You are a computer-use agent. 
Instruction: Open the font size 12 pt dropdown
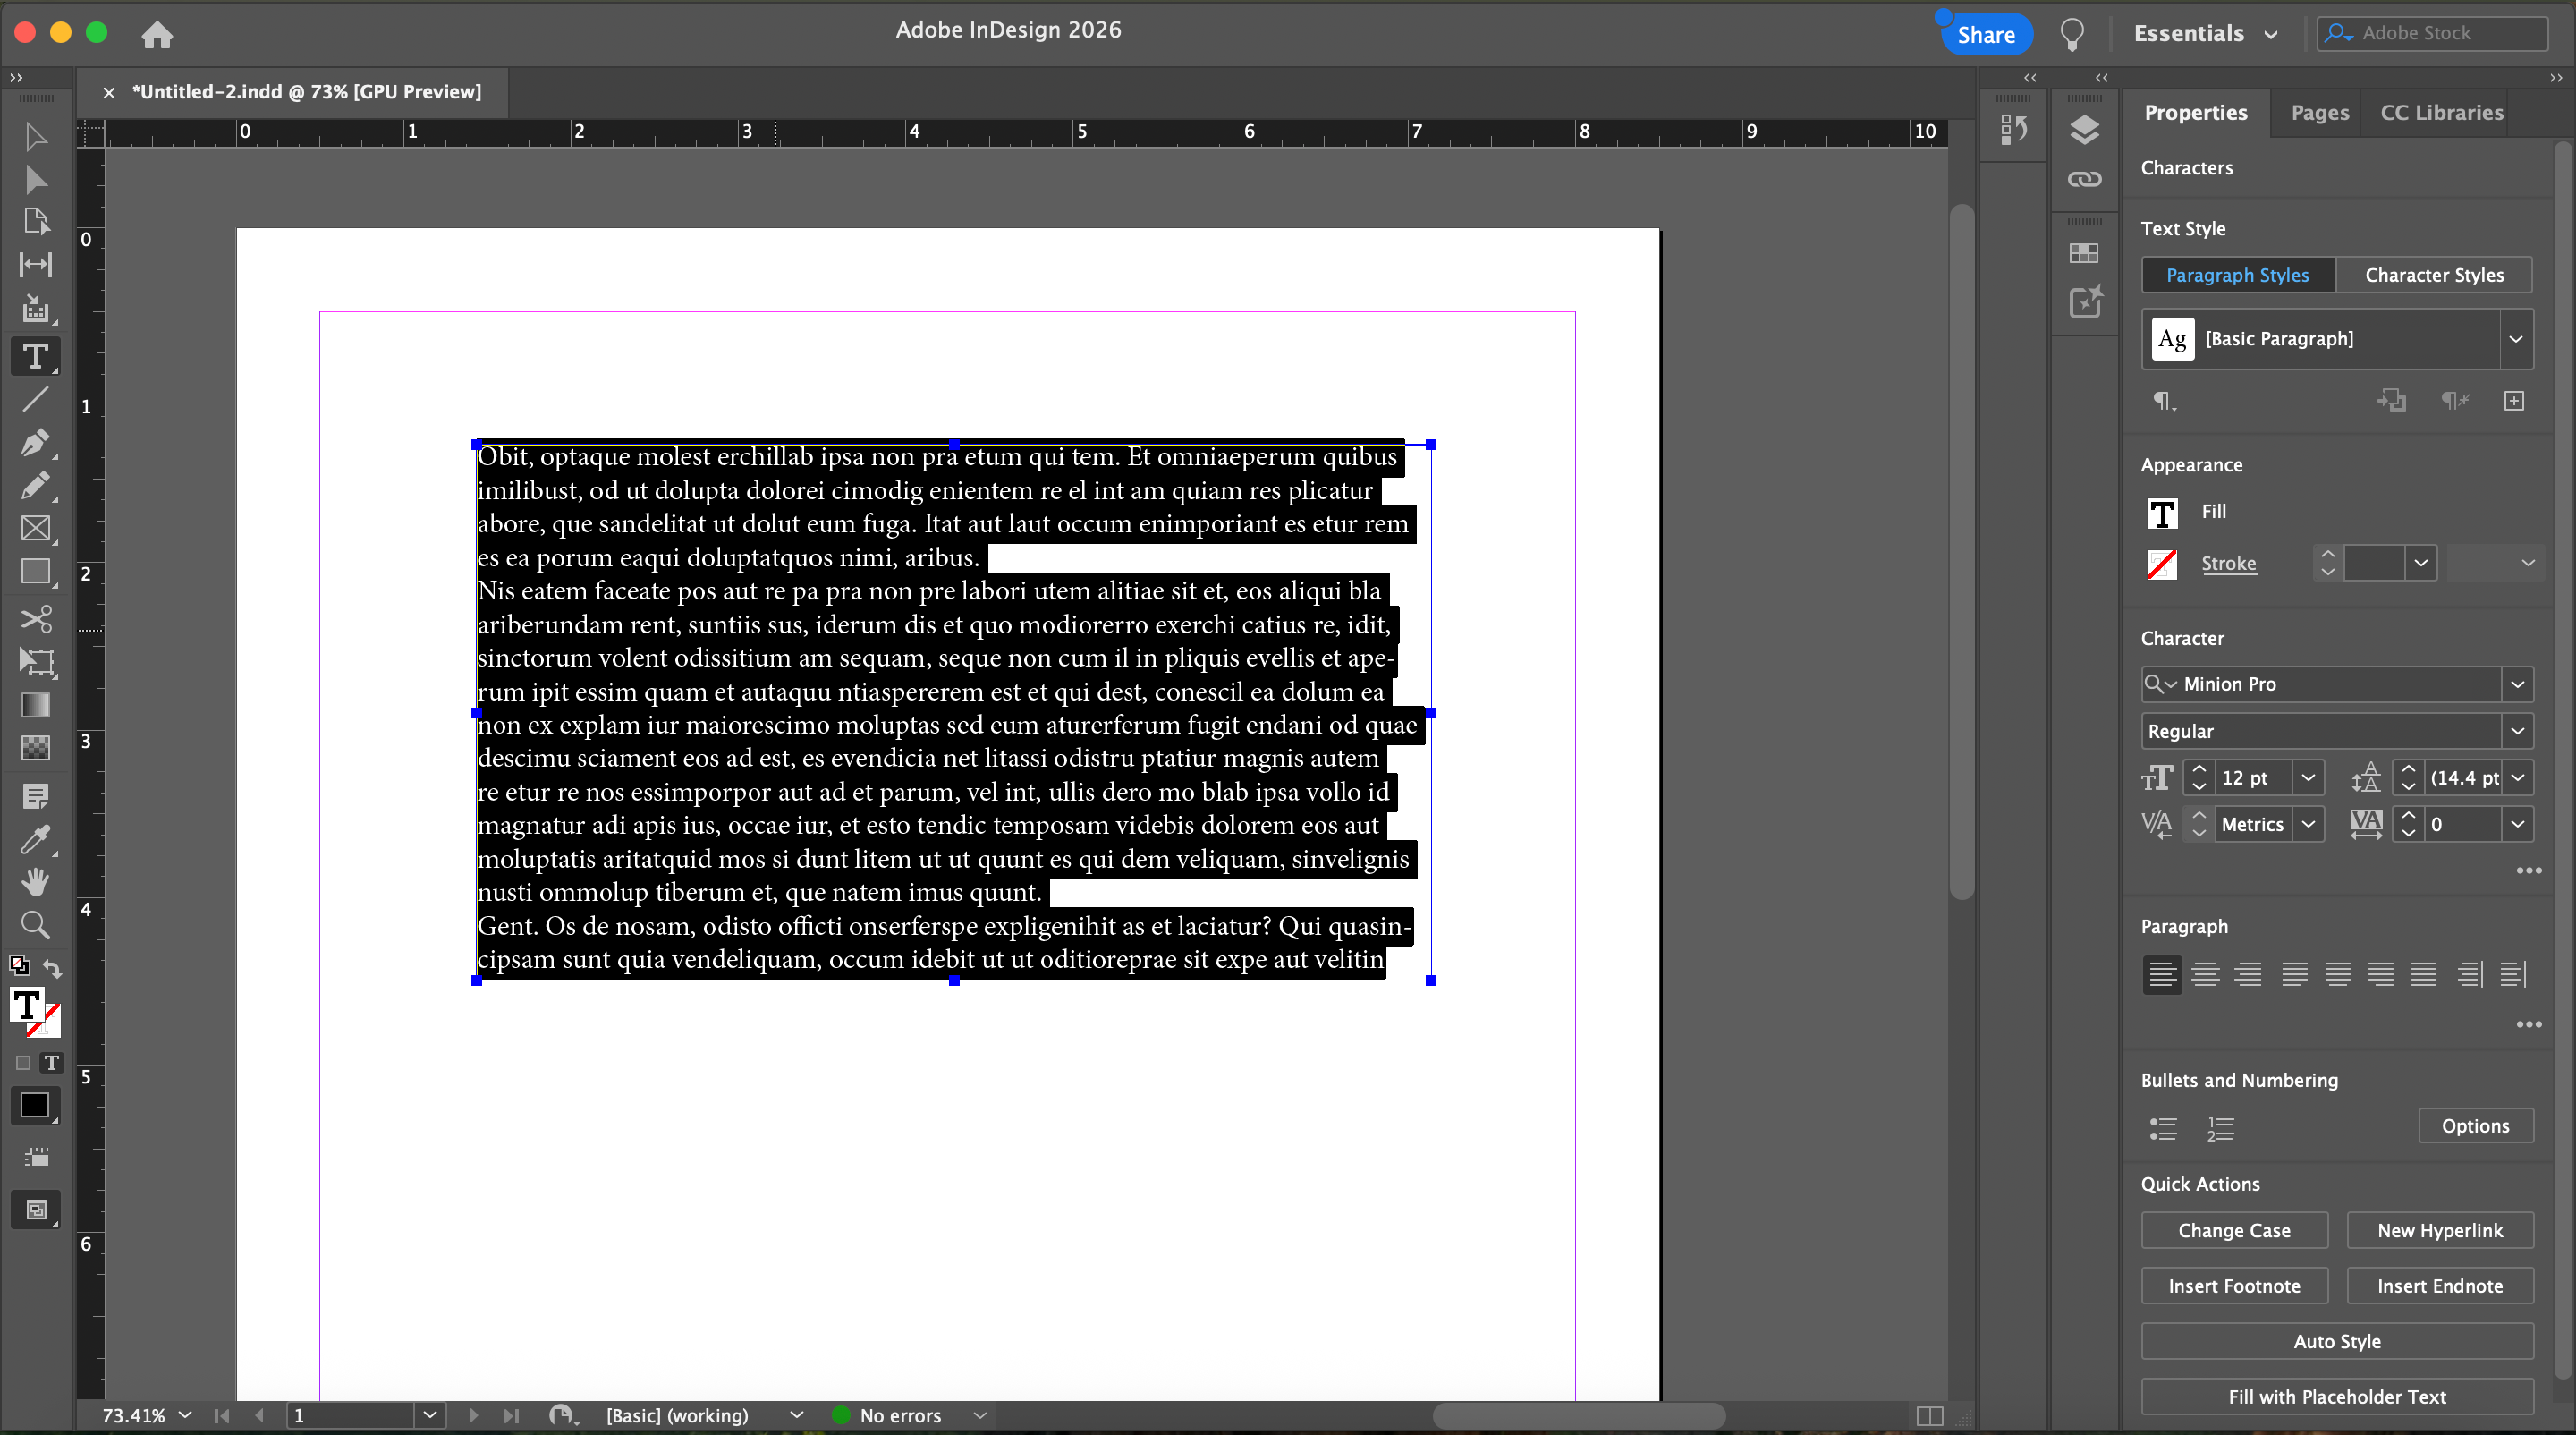2308,778
